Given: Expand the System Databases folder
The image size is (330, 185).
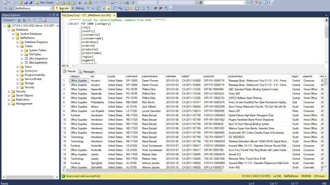Looking at the screenshot, I should tap(13, 34).
